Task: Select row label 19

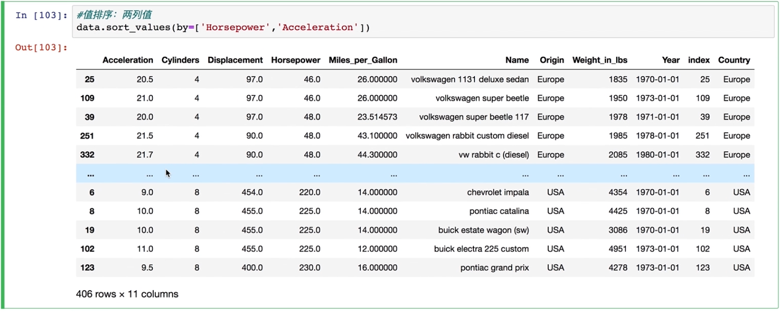Action: pos(89,230)
